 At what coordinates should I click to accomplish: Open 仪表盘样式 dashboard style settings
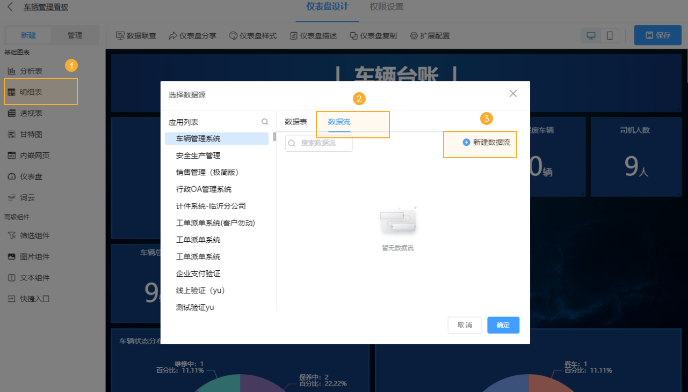pyautogui.click(x=253, y=36)
